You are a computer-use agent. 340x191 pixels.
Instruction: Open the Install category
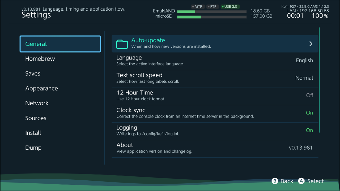click(33, 133)
